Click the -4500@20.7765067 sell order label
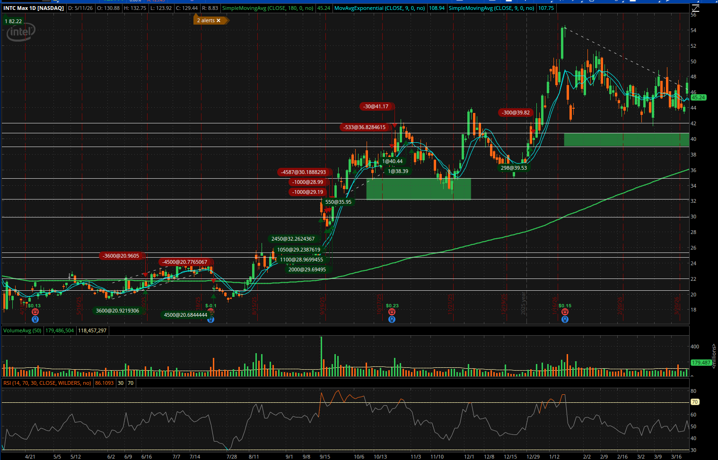Screen dimensions: 718x460 (185, 262)
